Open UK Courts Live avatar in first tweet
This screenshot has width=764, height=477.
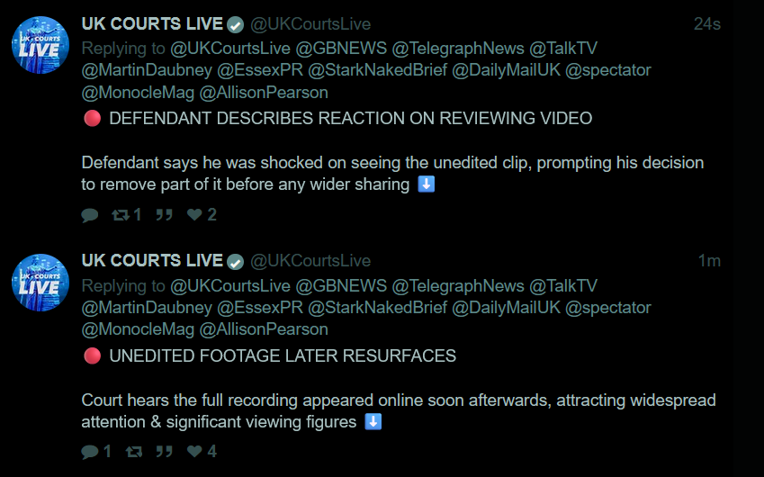(x=40, y=45)
